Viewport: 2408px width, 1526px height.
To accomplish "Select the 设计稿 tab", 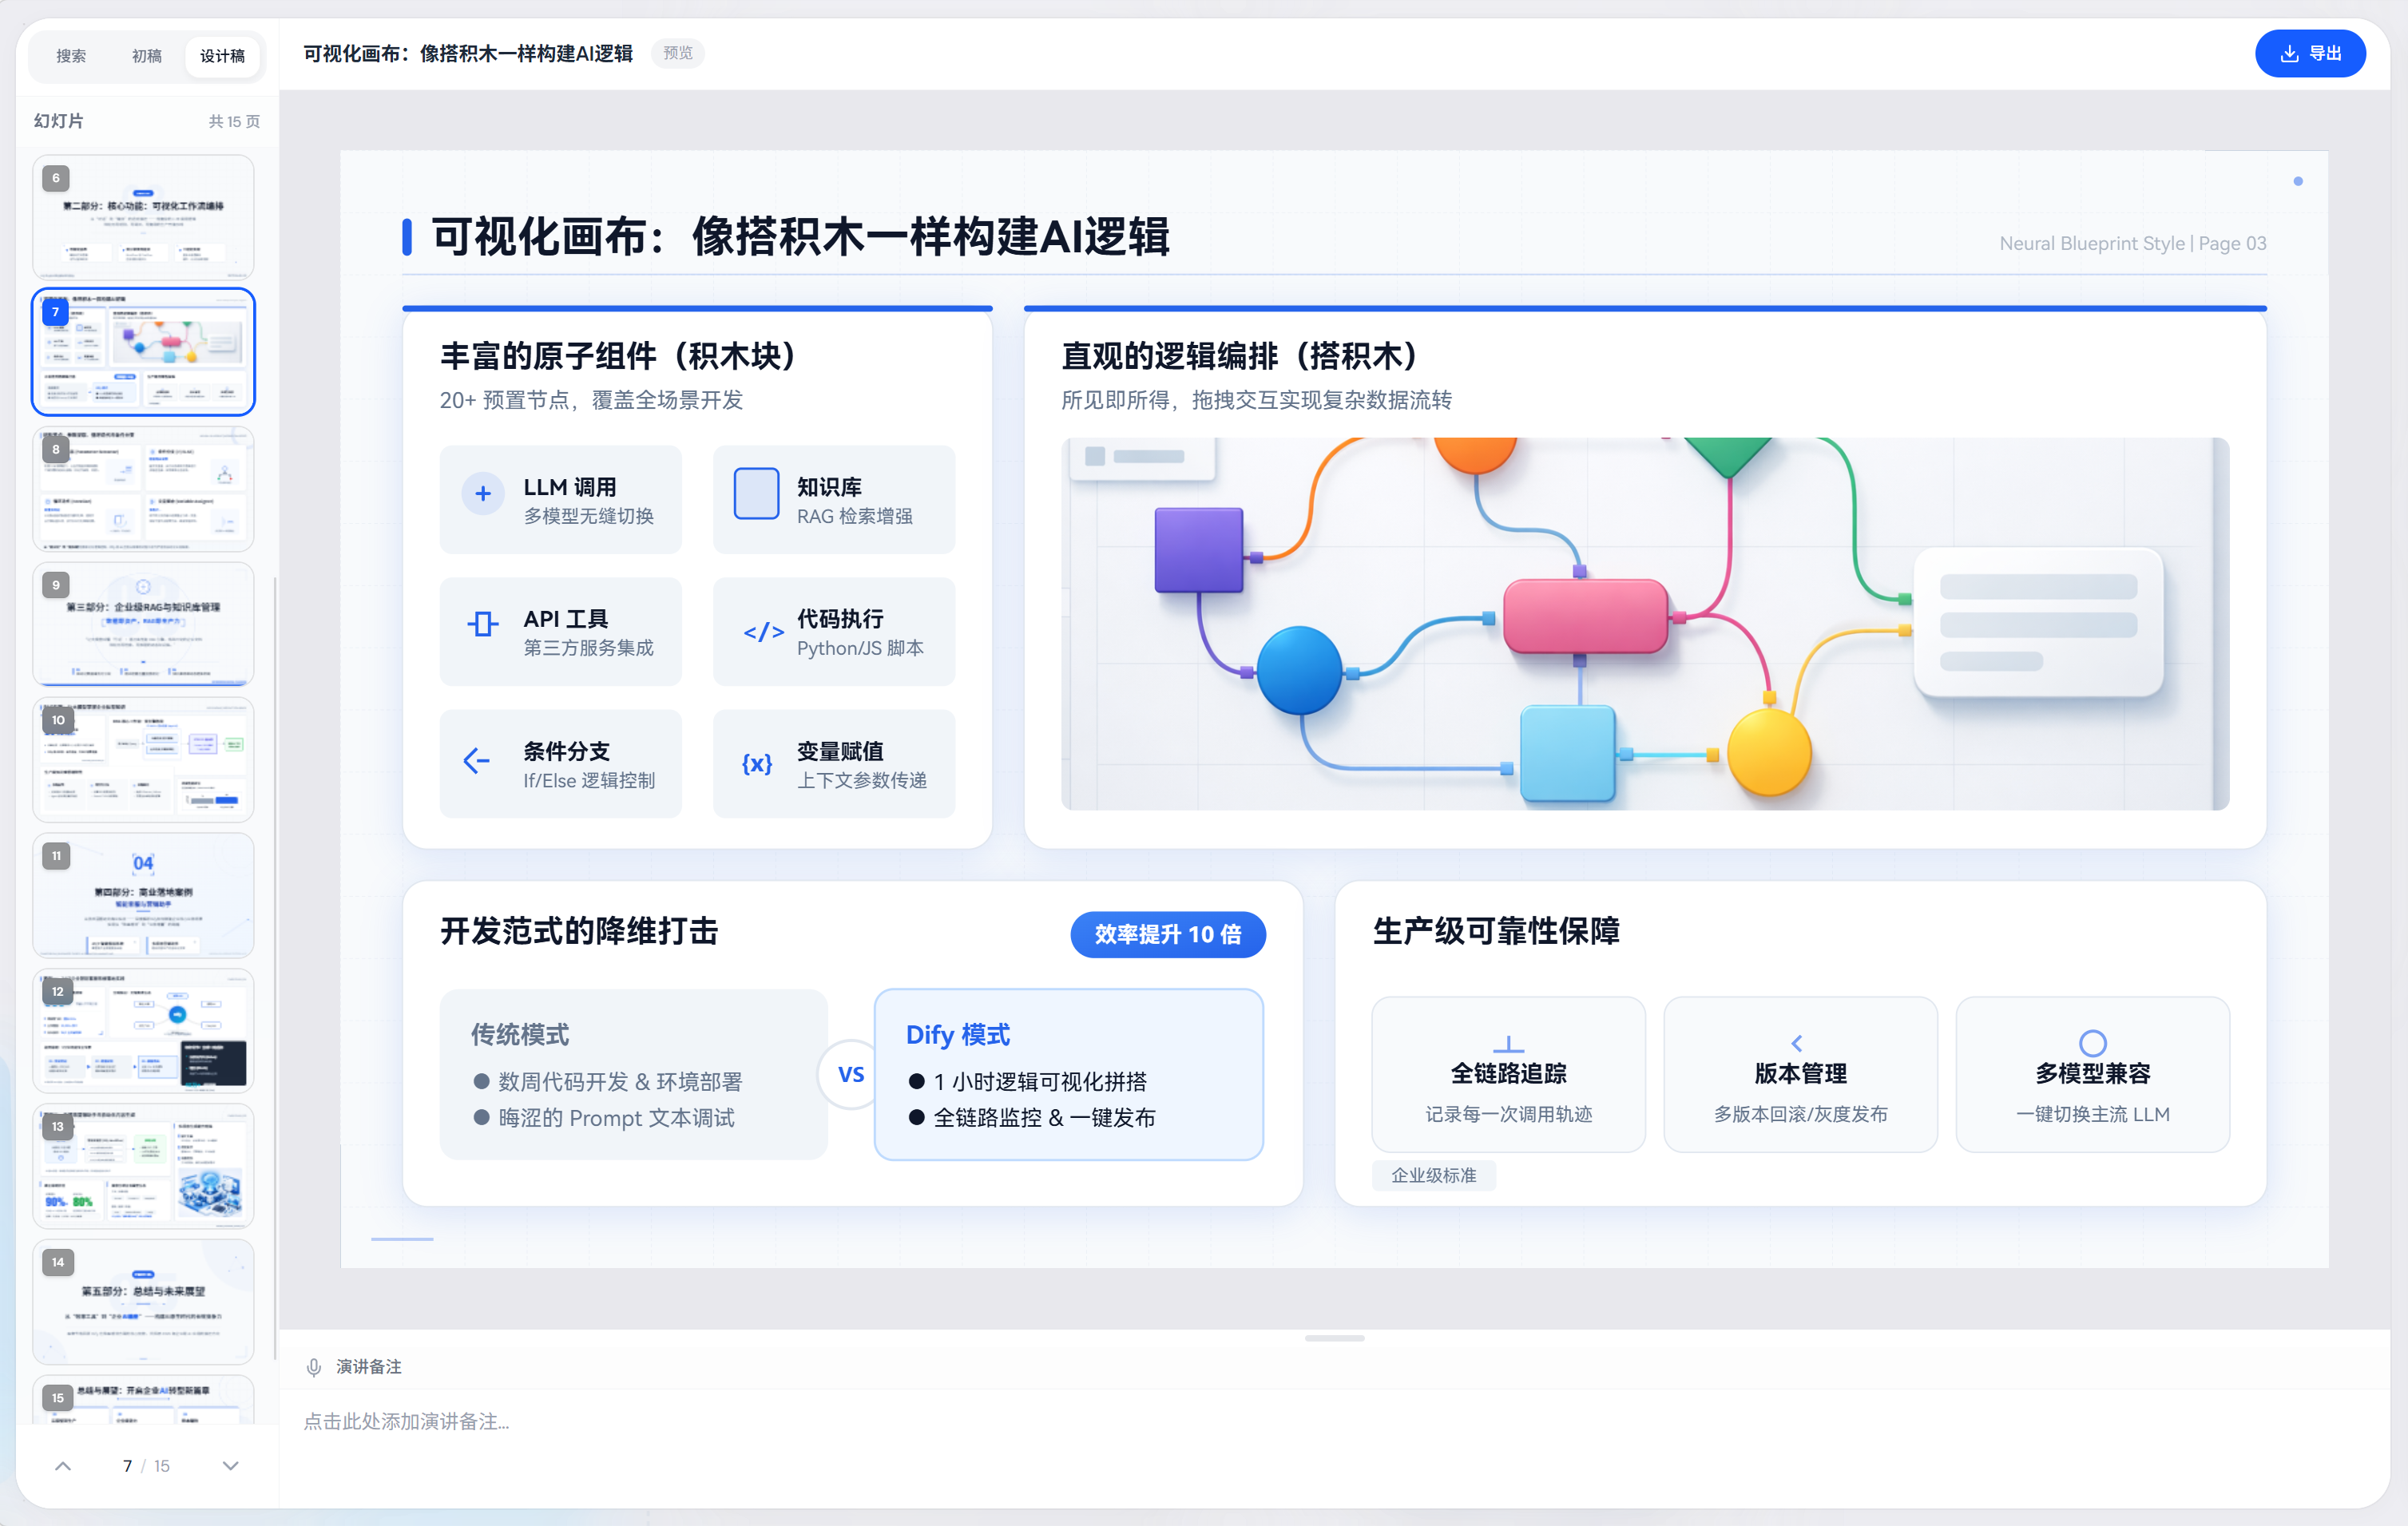I will 222,56.
